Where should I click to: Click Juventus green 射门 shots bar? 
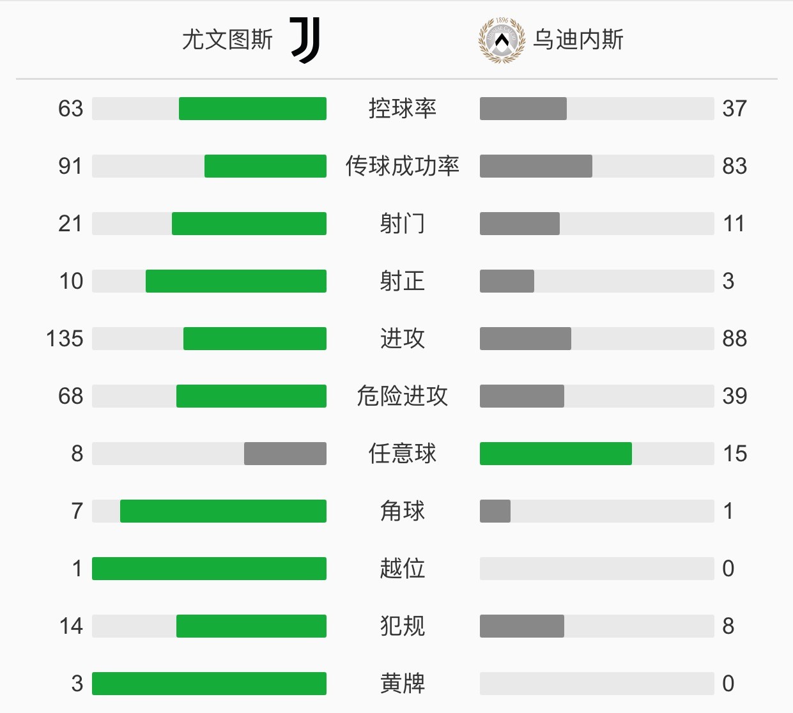249,224
